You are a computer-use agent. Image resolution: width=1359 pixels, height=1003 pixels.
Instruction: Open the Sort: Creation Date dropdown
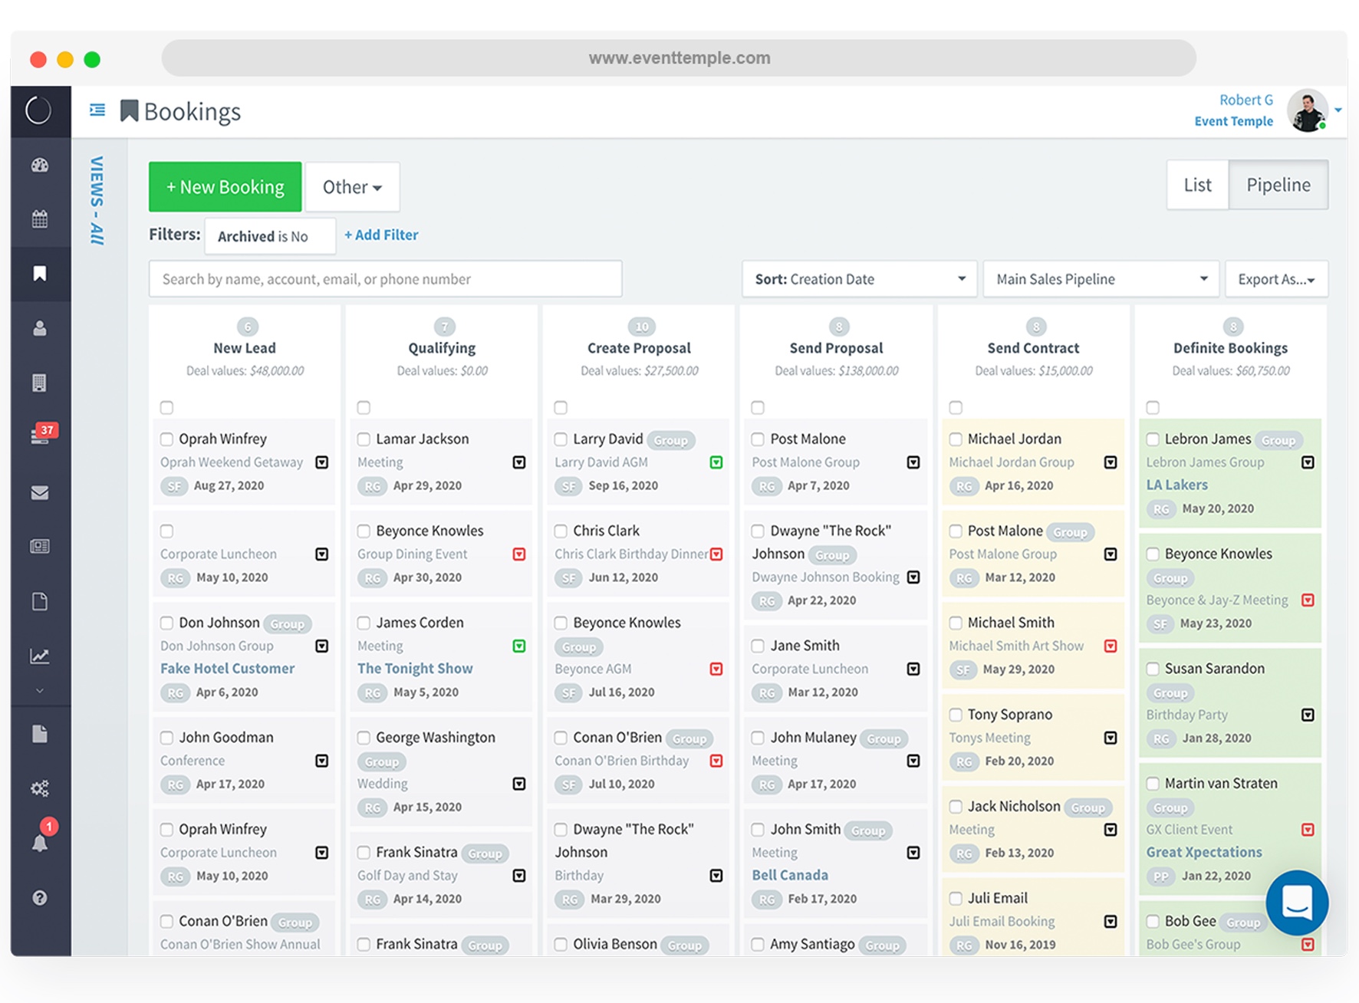pos(859,279)
